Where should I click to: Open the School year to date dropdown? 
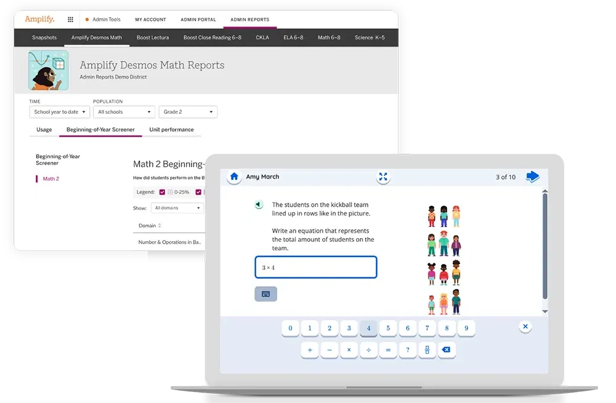(59, 112)
